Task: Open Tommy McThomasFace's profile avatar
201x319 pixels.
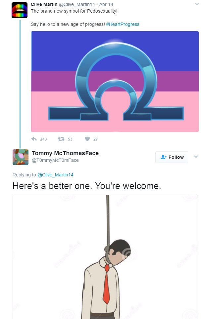Action: tap(21, 157)
